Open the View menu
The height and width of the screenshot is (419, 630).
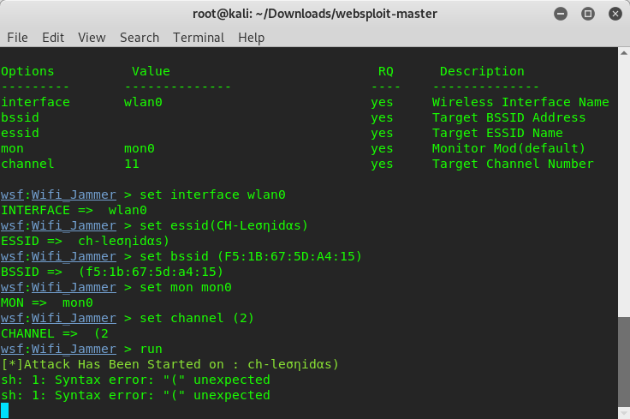click(92, 38)
